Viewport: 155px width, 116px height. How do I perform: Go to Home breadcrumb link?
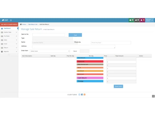click(x=24, y=24)
